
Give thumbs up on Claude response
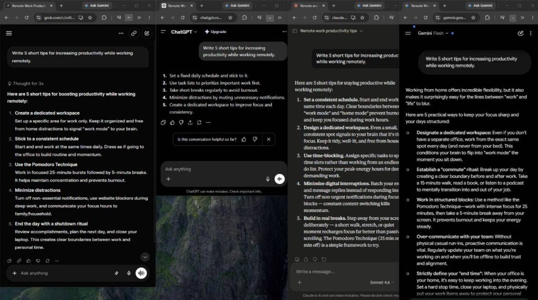306,260
